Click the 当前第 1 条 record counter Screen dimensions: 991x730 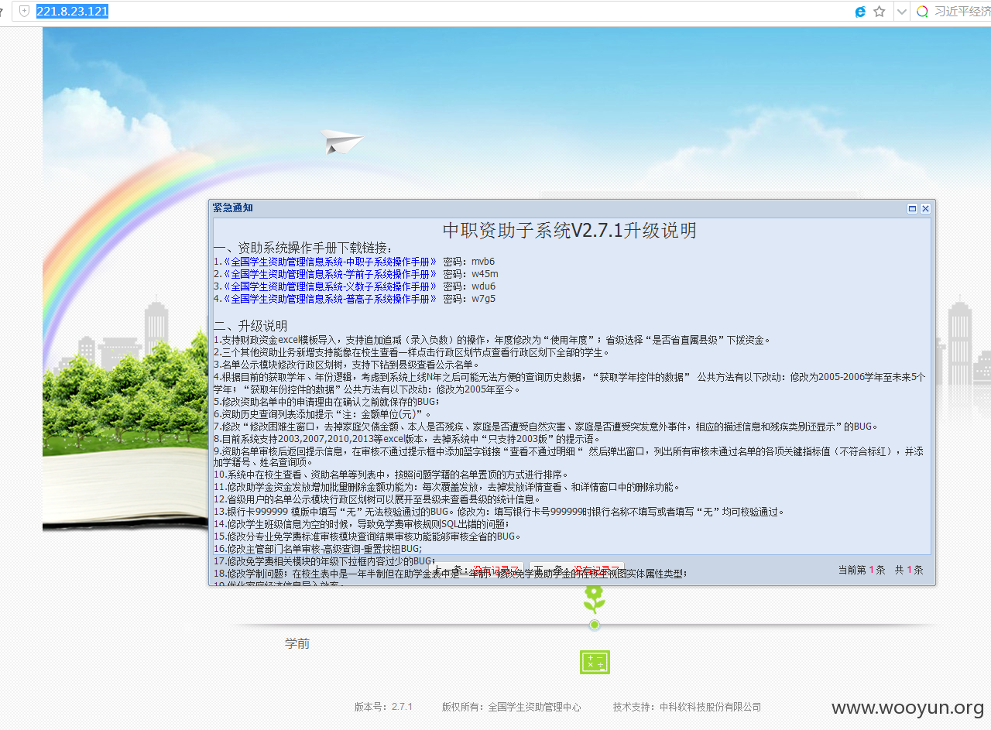pyautogui.click(x=861, y=570)
